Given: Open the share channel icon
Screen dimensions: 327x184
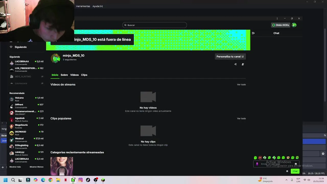Looking at the screenshot, I should (x=235, y=64).
